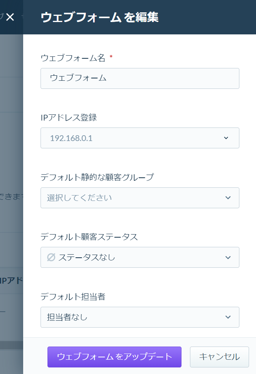The image size is (256, 374).
Task: Click the no-status circle-slash icon
Action: pyautogui.click(x=51, y=257)
